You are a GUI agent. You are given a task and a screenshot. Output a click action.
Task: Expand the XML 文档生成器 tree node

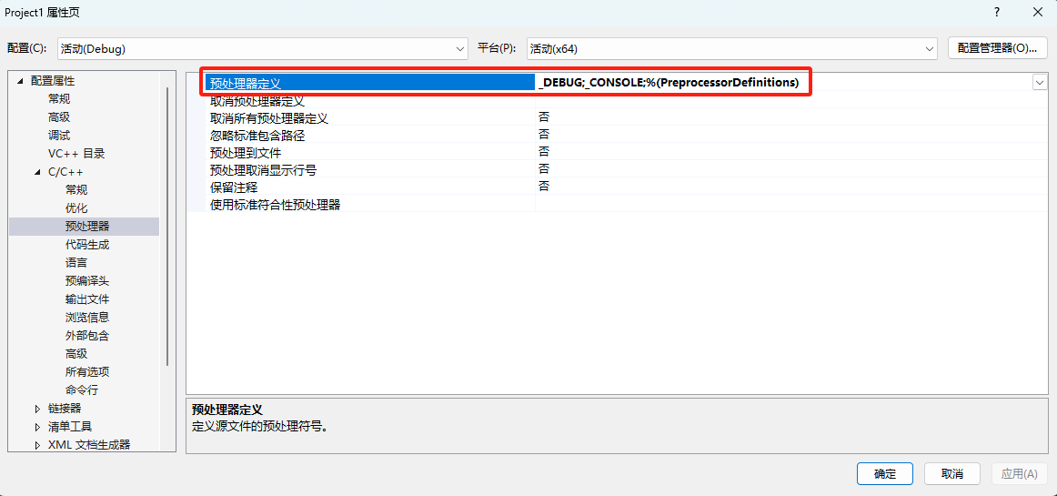(x=37, y=445)
